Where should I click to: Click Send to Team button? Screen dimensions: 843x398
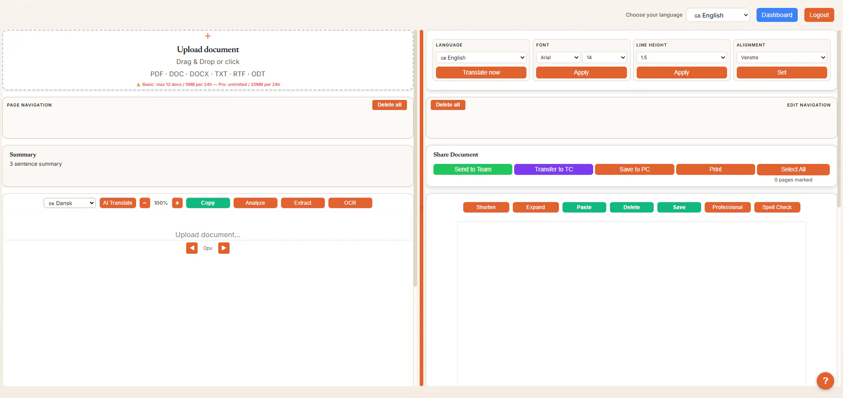[x=473, y=169]
